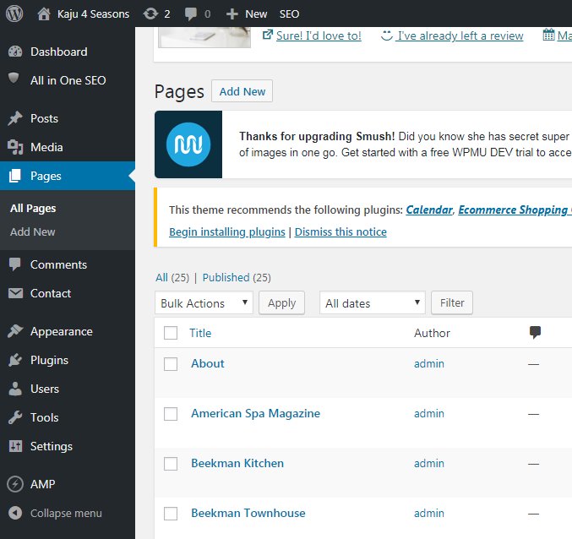Open the WordPress logo menu

pos(14,14)
